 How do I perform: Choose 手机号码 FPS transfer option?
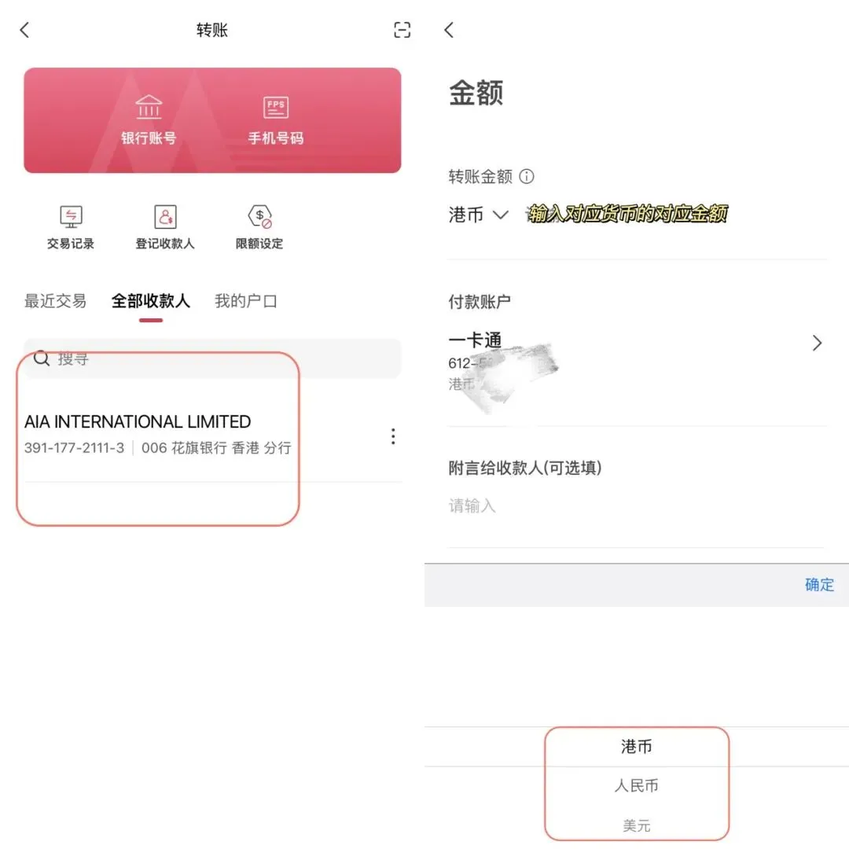pyautogui.click(x=276, y=120)
